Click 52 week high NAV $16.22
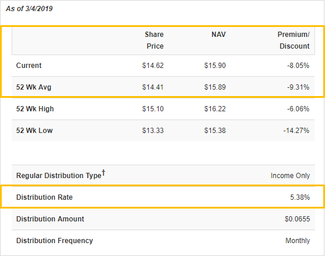The width and height of the screenshot is (325, 256). click(215, 109)
